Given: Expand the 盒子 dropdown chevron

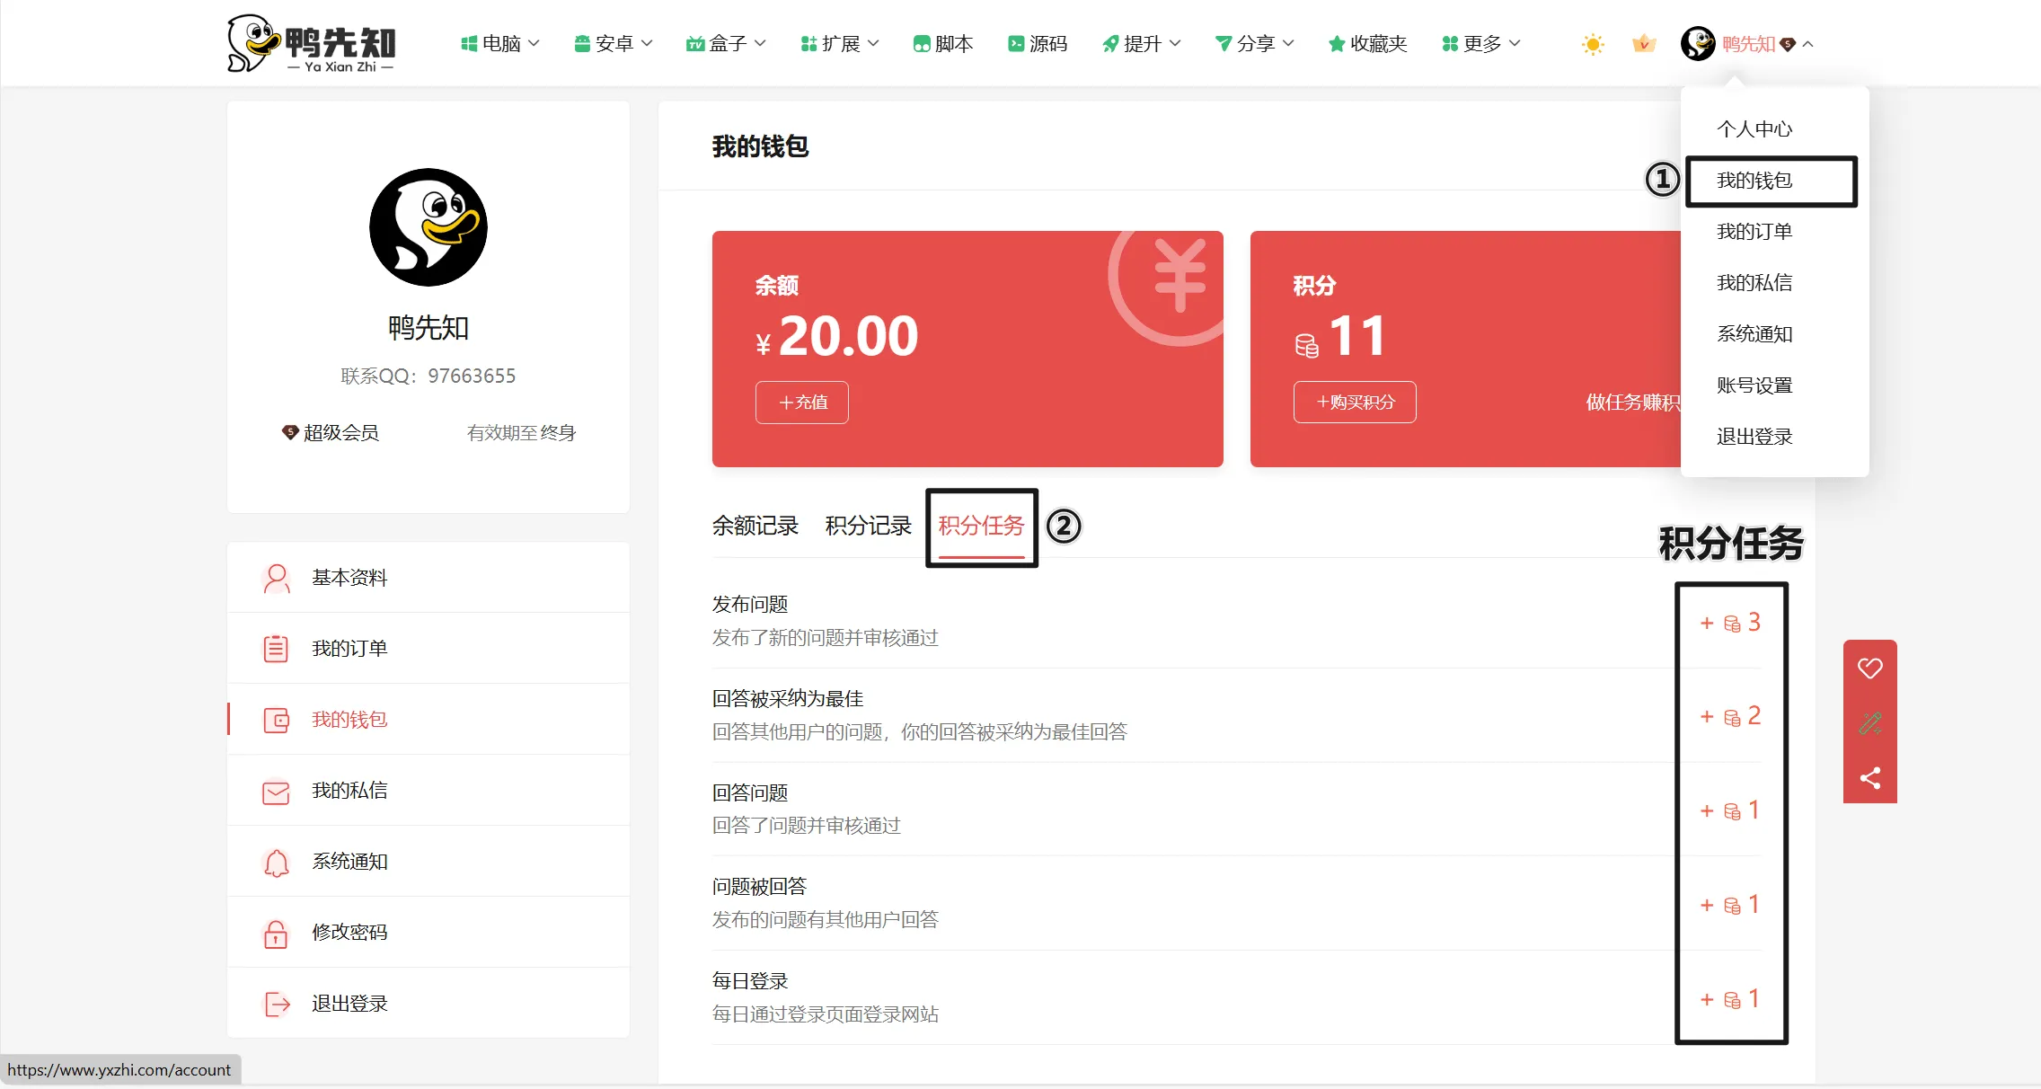Looking at the screenshot, I should [760, 43].
